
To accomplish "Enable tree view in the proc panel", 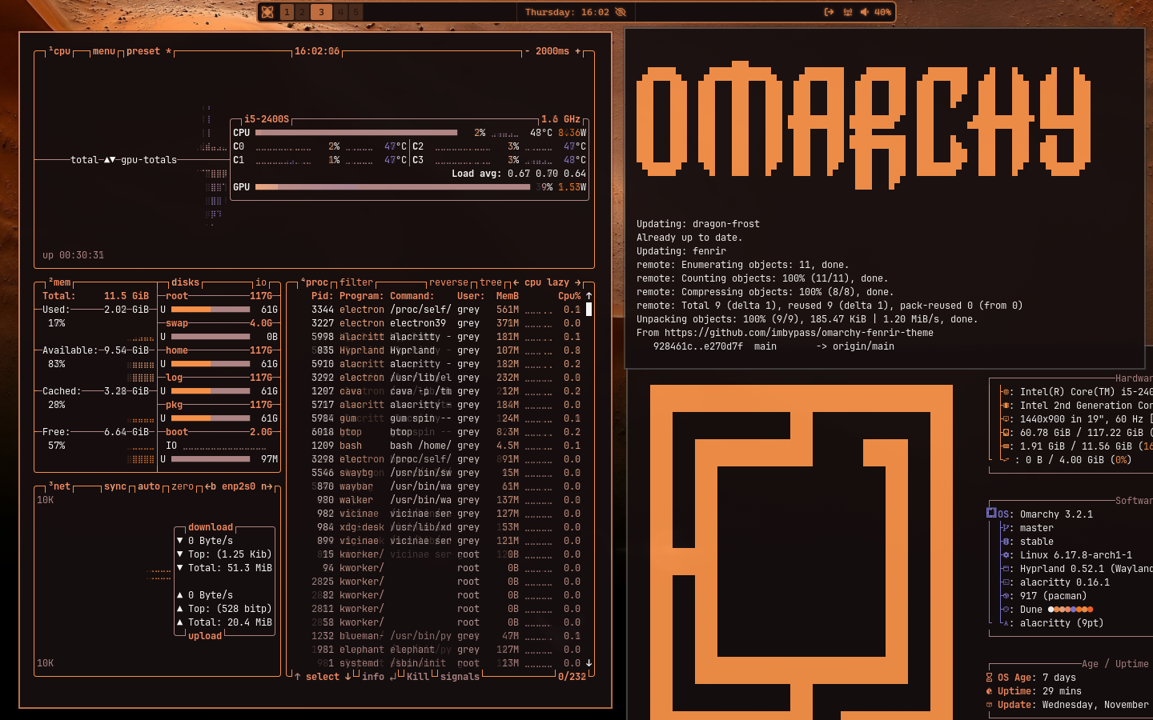I will [489, 282].
